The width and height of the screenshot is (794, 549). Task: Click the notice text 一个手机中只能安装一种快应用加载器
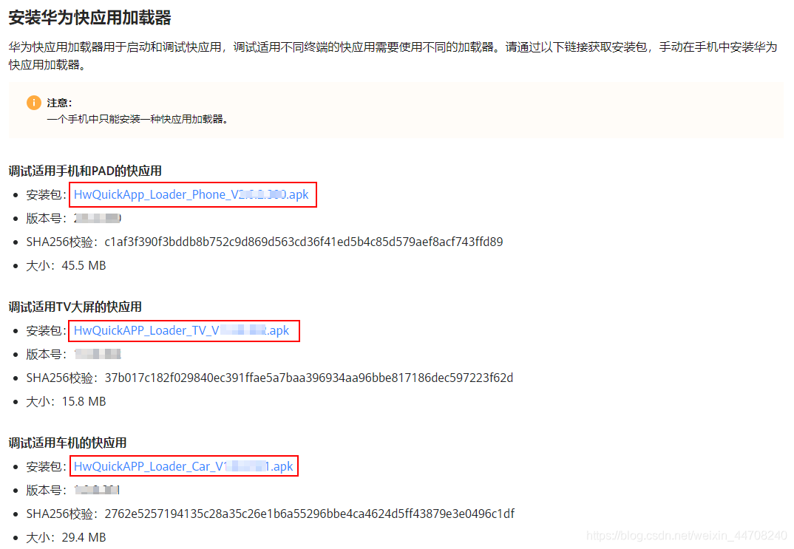[x=138, y=120]
